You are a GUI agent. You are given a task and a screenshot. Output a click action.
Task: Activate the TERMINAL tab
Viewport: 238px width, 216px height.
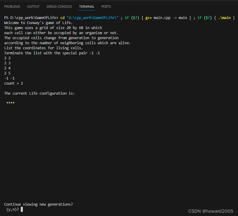(87, 7)
